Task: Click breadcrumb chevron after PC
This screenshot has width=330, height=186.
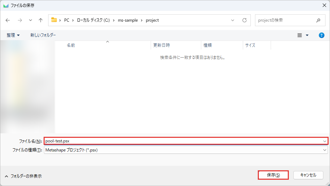Action: (73, 20)
